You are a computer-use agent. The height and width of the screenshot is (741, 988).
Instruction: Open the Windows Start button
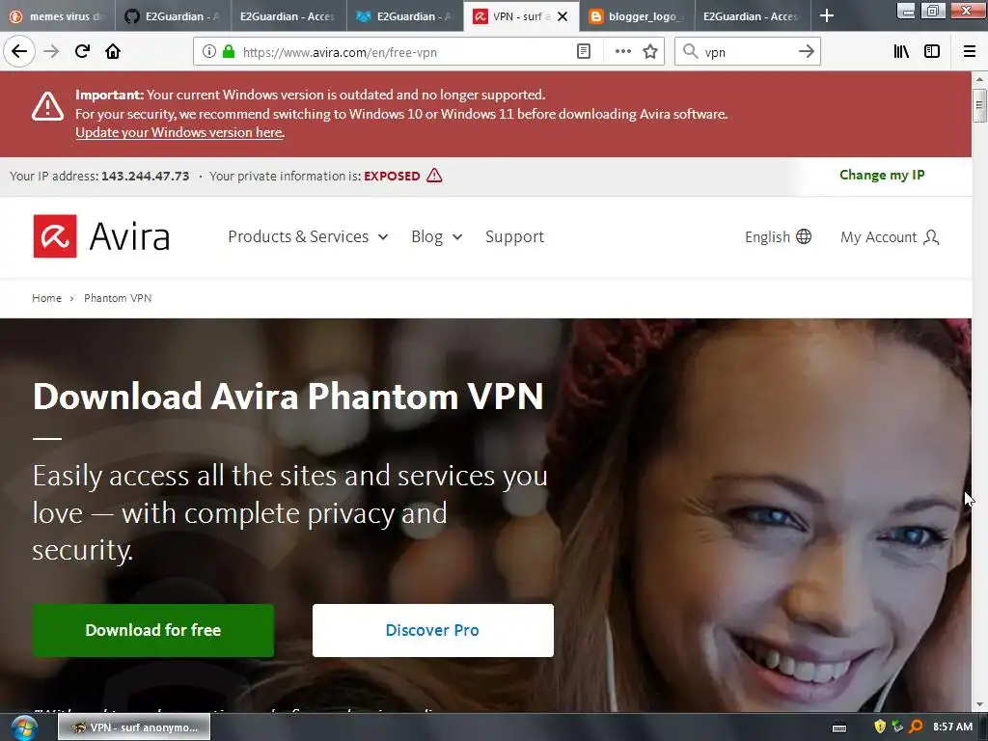[23, 727]
